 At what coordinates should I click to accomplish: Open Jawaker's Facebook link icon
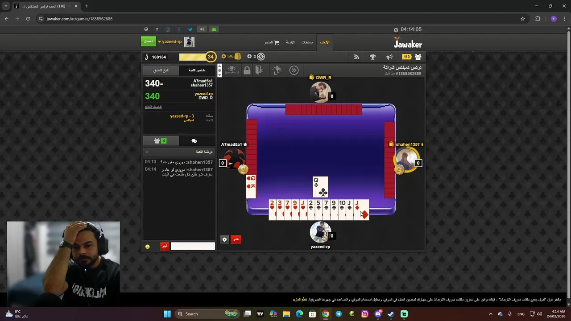[x=179, y=29]
